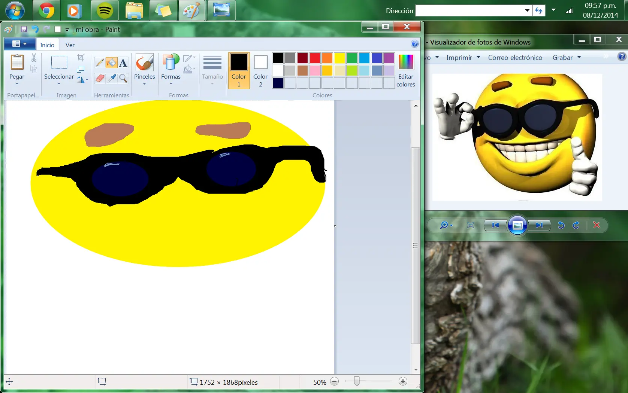Click the Cut scissors icon
628x393 pixels.
click(34, 57)
